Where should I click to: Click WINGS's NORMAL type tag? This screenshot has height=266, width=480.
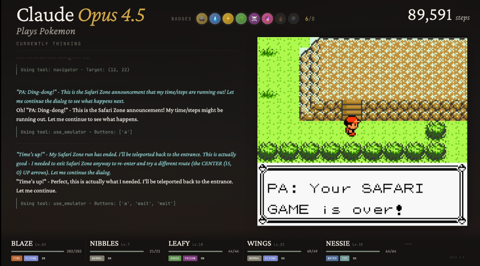click(x=255, y=258)
